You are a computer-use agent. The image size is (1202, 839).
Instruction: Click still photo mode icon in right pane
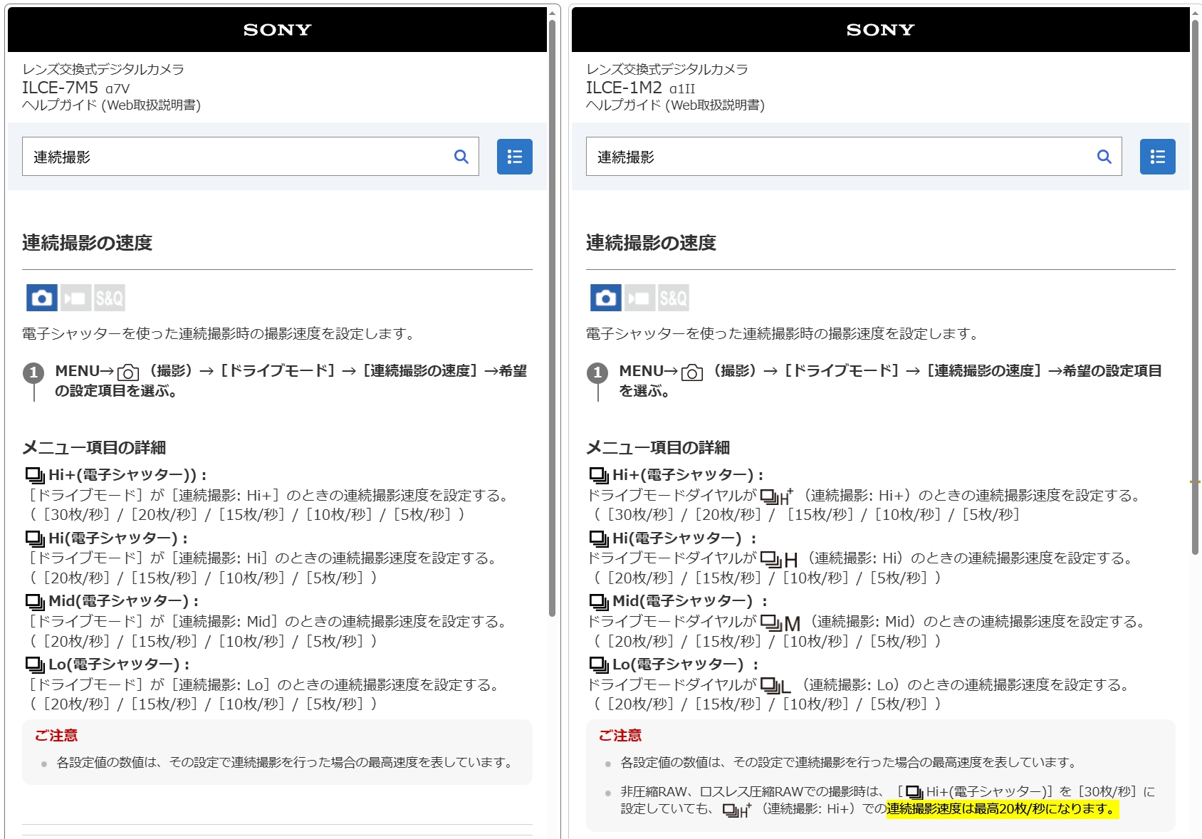pos(606,298)
